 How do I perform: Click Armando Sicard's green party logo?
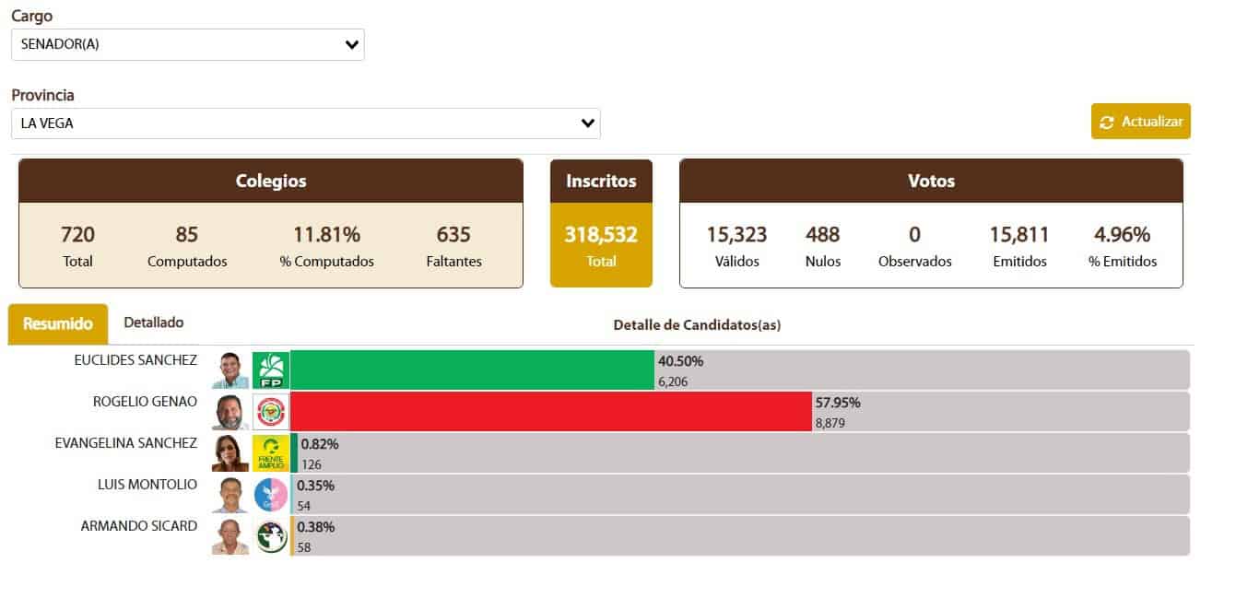pyautogui.click(x=271, y=536)
